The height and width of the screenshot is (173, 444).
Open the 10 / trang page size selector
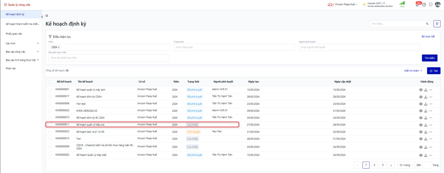[406, 165]
